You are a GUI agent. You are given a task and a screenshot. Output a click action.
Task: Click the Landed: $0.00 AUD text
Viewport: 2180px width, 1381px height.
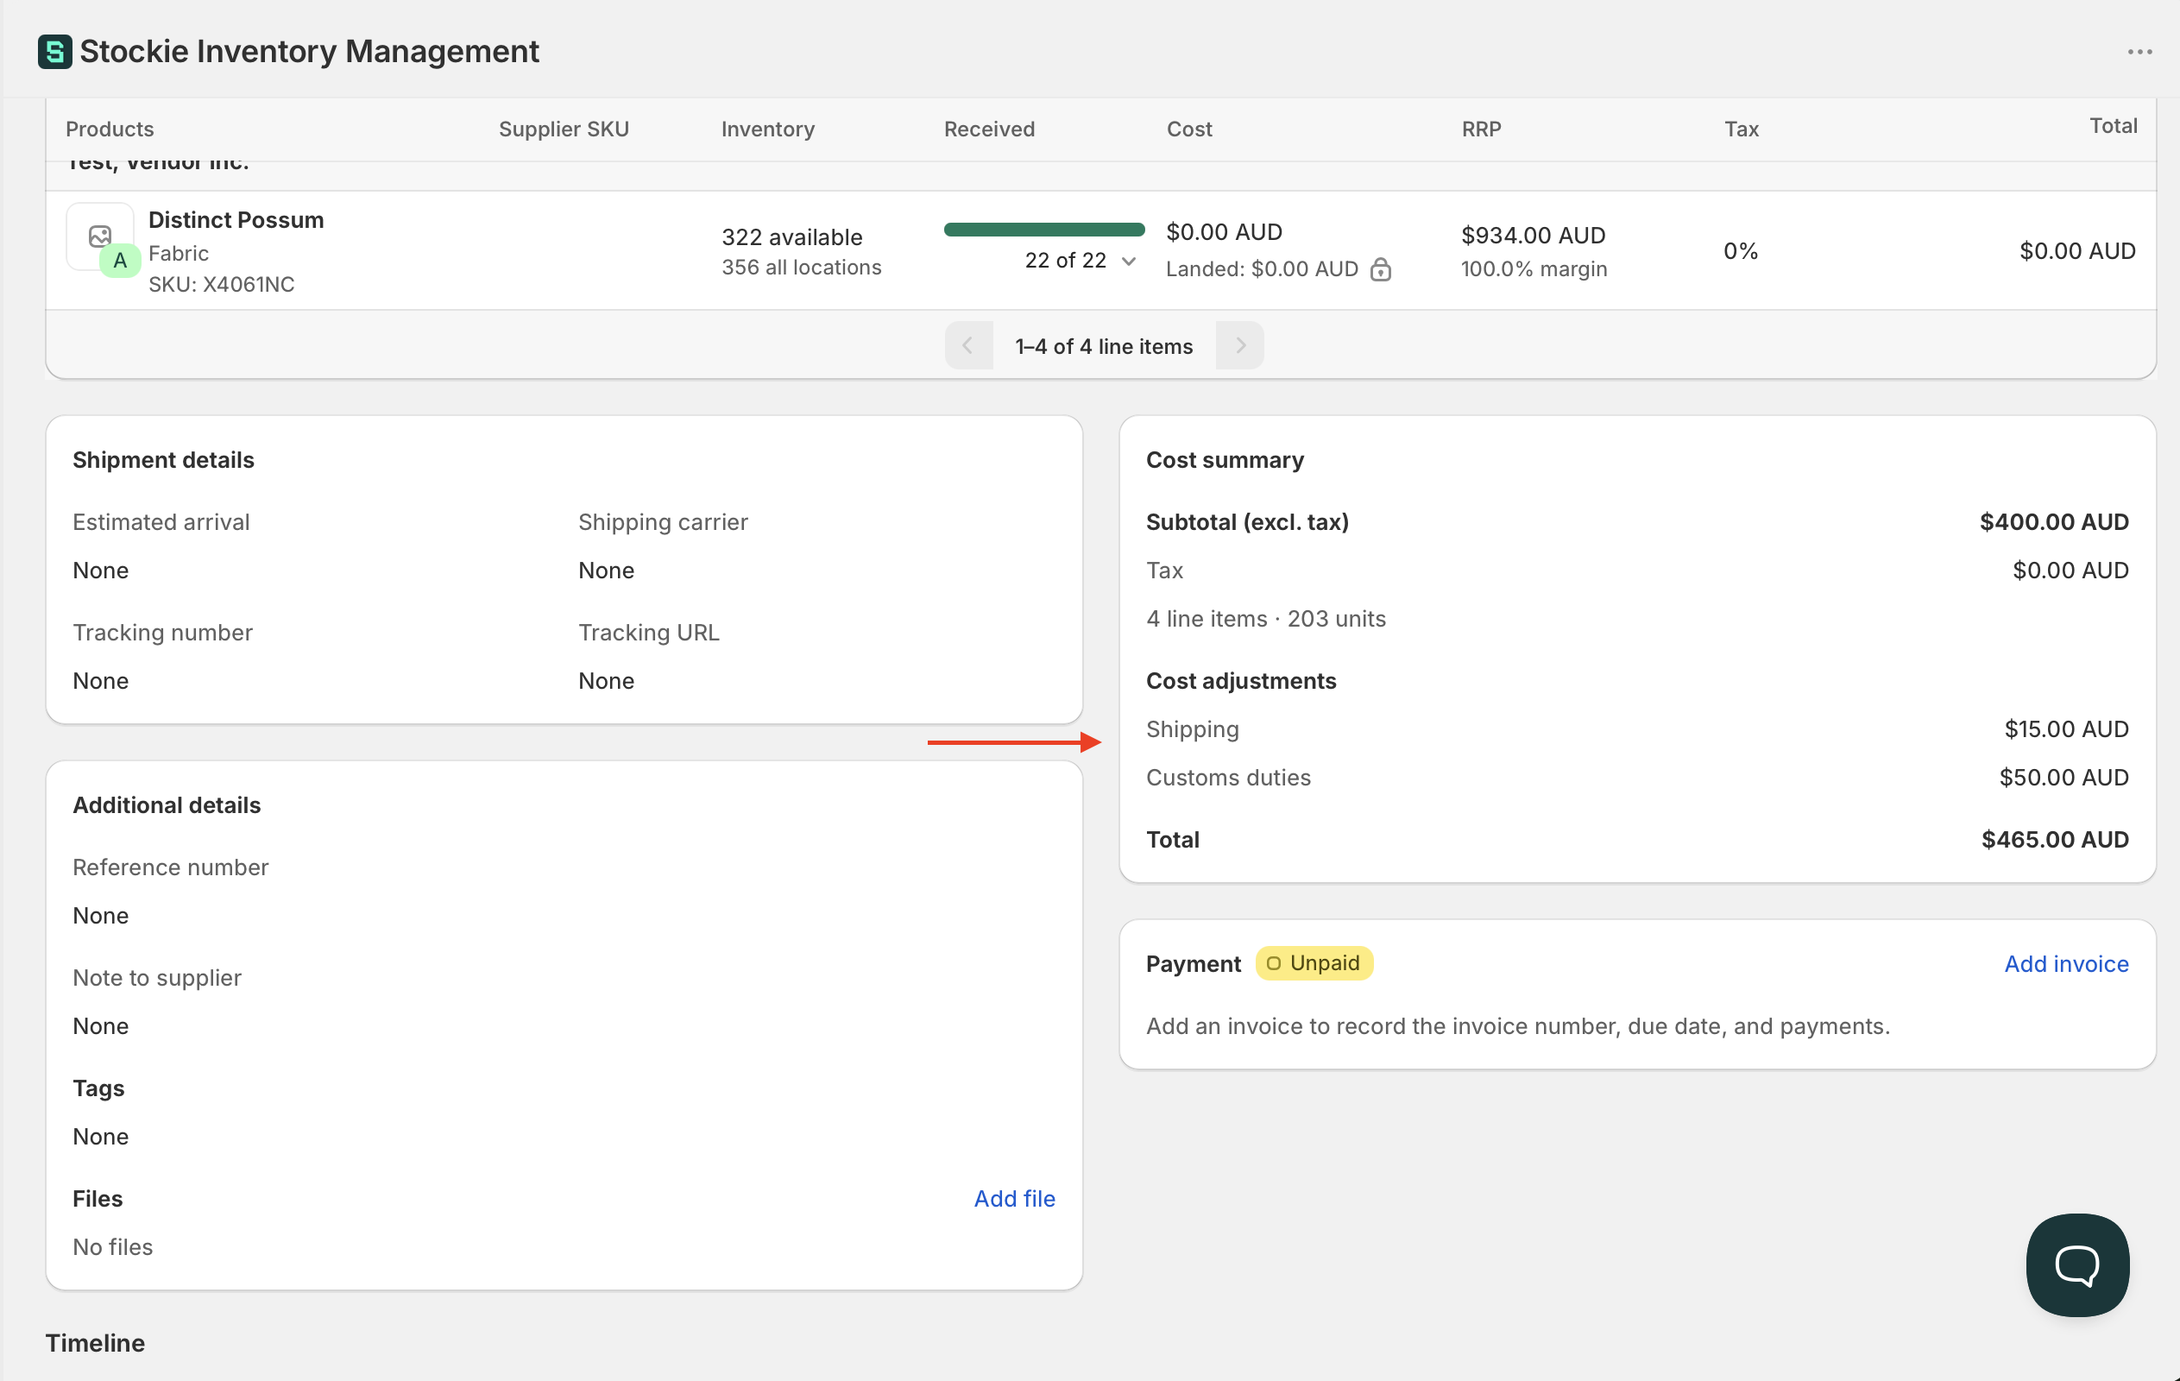pyautogui.click(x=1261, y=269)
